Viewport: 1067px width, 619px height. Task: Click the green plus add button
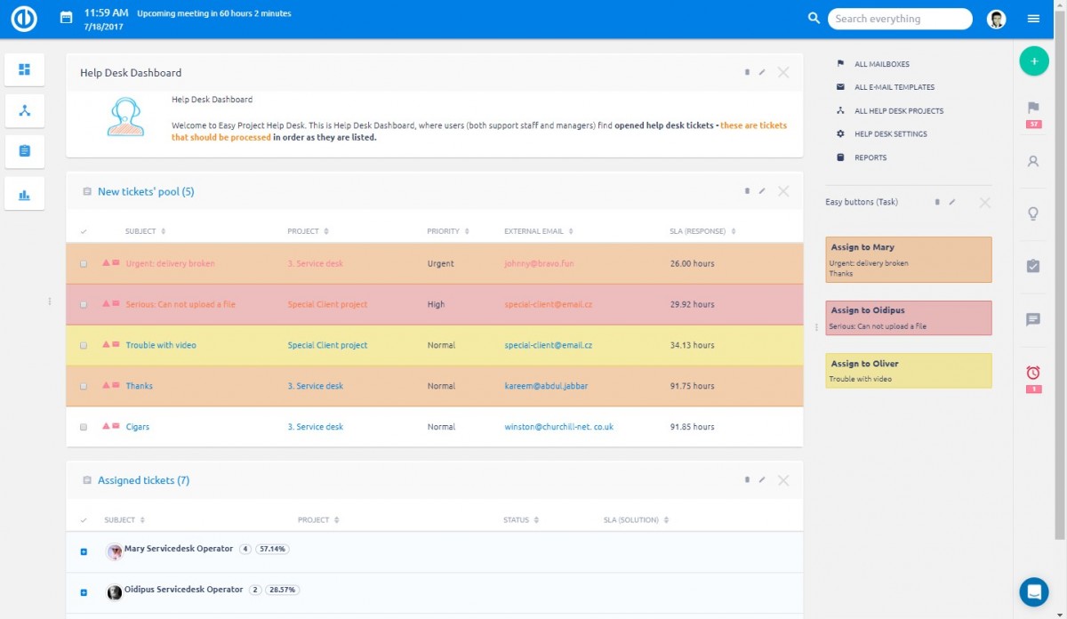1033,61
